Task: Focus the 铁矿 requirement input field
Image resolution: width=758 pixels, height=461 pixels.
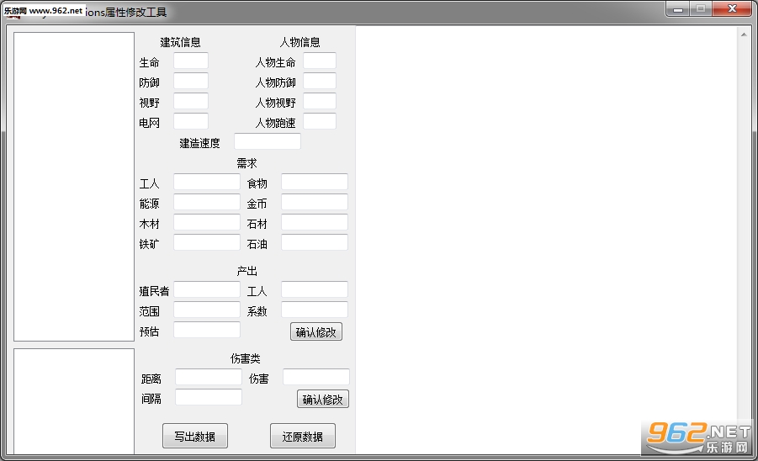Action: pyautogui.click(x=207, y=242)
